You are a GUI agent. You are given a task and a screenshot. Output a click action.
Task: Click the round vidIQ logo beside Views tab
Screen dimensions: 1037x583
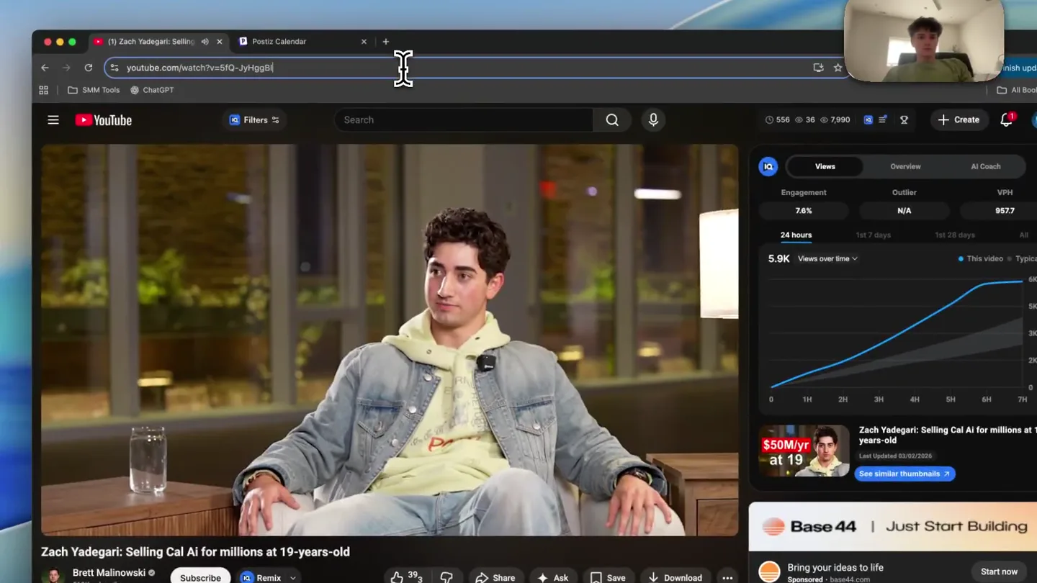coord(768,166)
